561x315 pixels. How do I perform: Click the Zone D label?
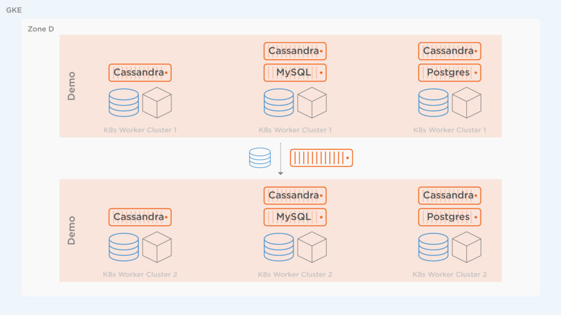click(41, 29)
